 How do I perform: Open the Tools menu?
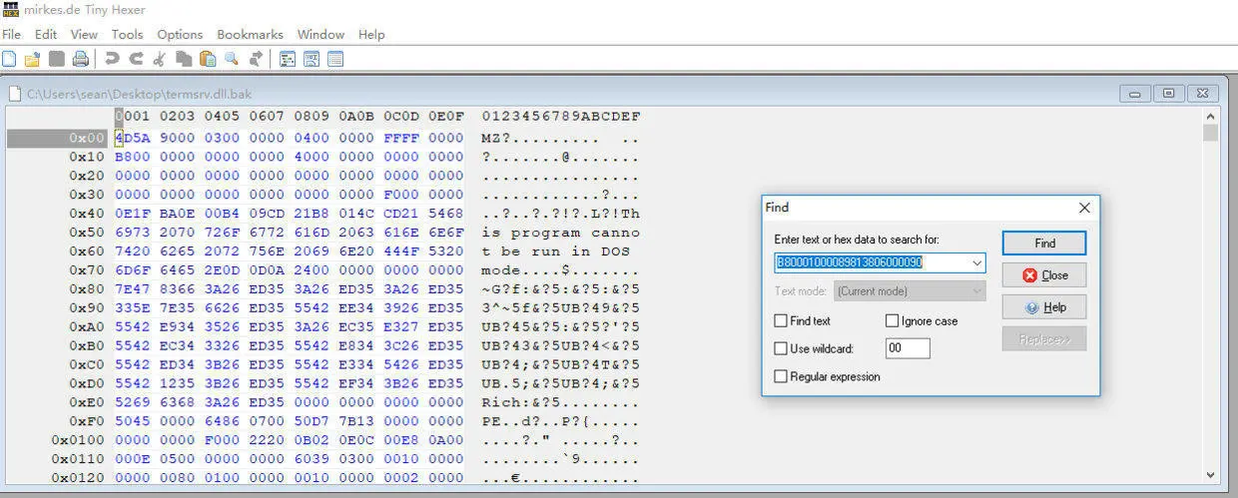(x=127, y=34)
